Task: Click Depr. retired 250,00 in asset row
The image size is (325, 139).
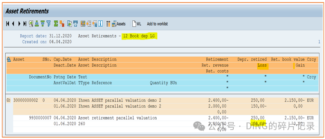Action: tap(258, 100)
